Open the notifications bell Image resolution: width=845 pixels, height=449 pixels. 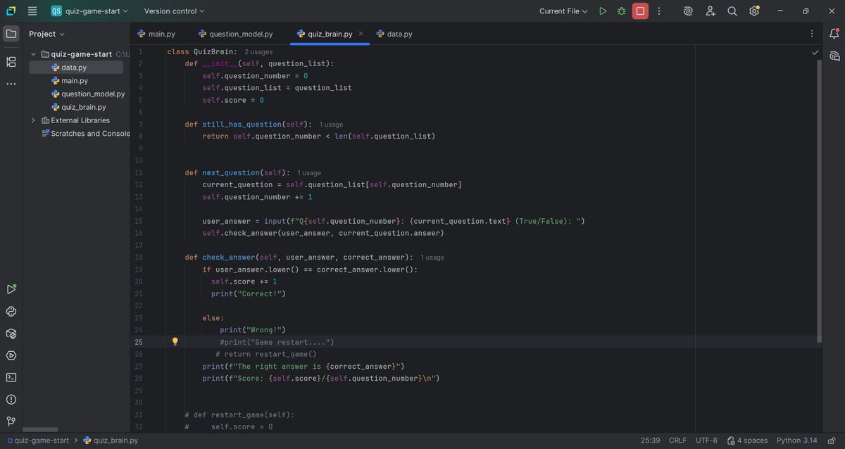tap(835, 33)
